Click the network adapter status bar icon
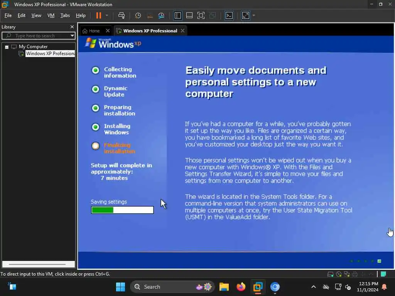Screen dimensions: 395x296 click(x=347, y=274)
